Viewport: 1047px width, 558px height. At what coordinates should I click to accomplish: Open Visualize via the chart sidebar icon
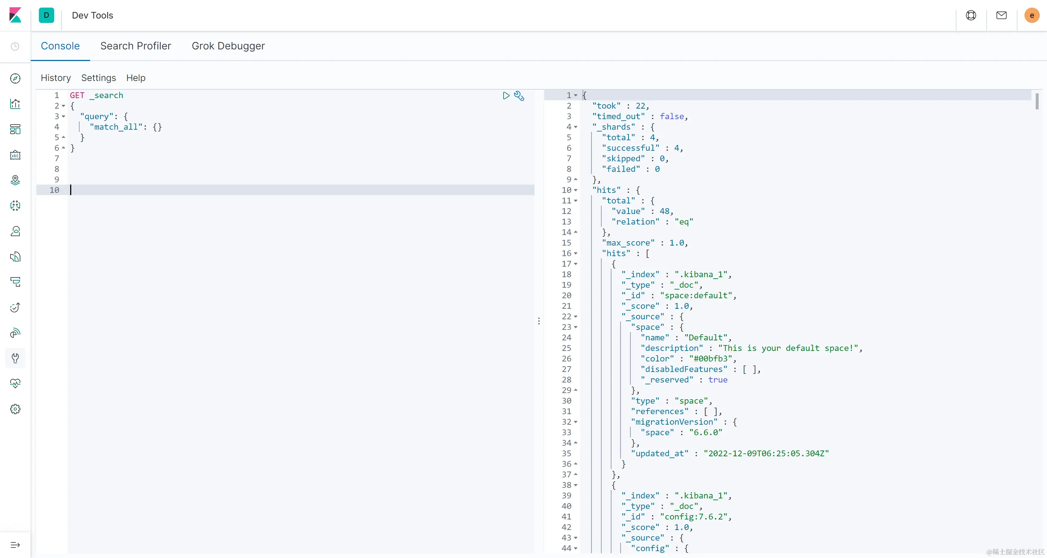tap(15, 104)
